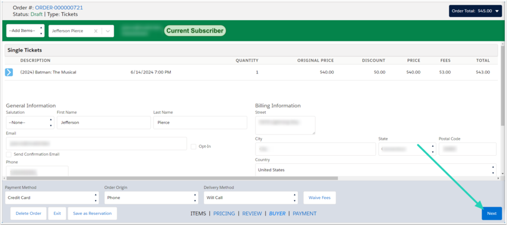507x225 pixels.
Task: Click the $43.00 total cell
Action: pyautogui.click(x=483, y=72)
